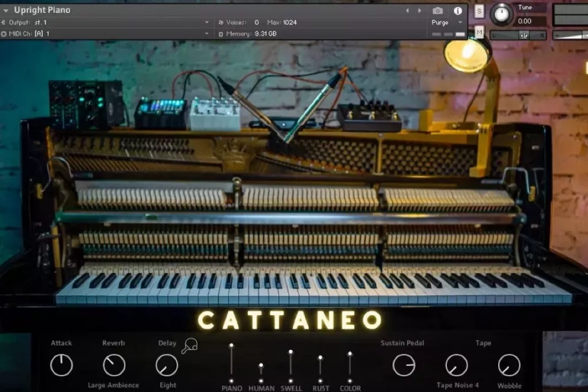The image size is (588, 392).
Task: Mute the instrument with M button
Action: click(x=479, y=33)
